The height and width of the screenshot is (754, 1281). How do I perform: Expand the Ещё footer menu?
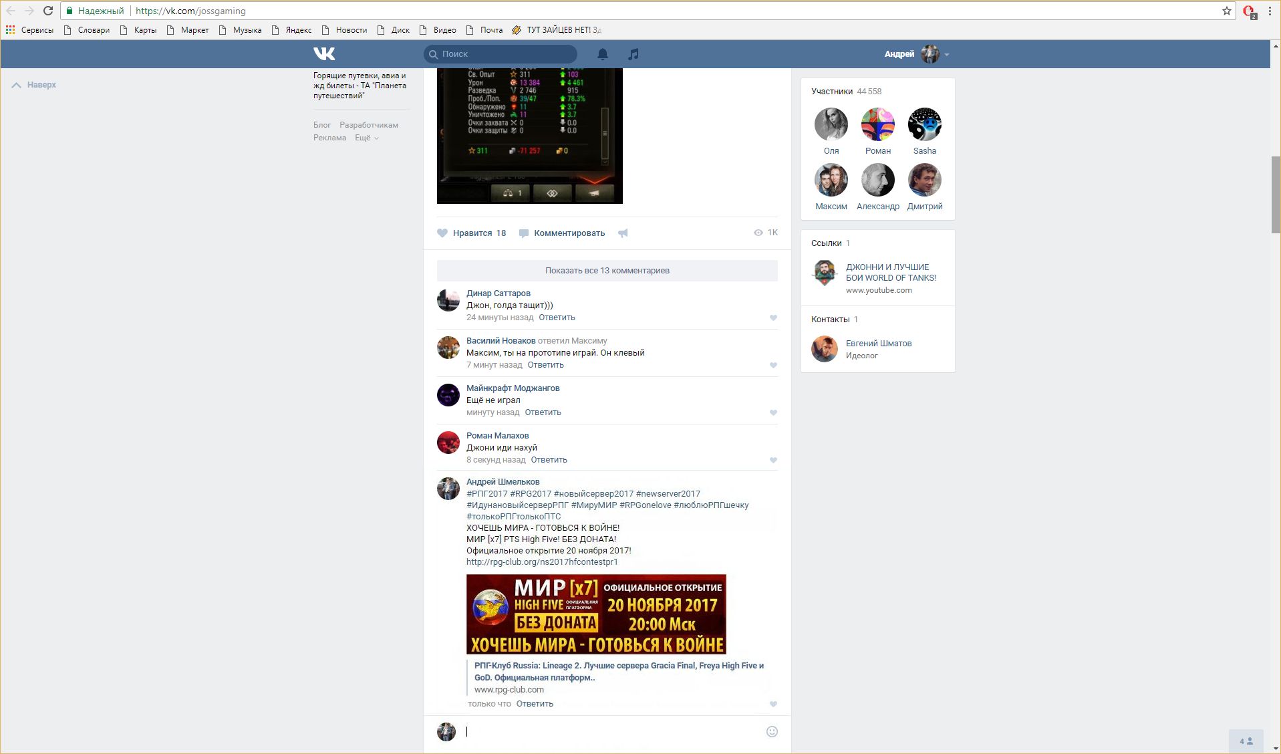pos(366,138)
